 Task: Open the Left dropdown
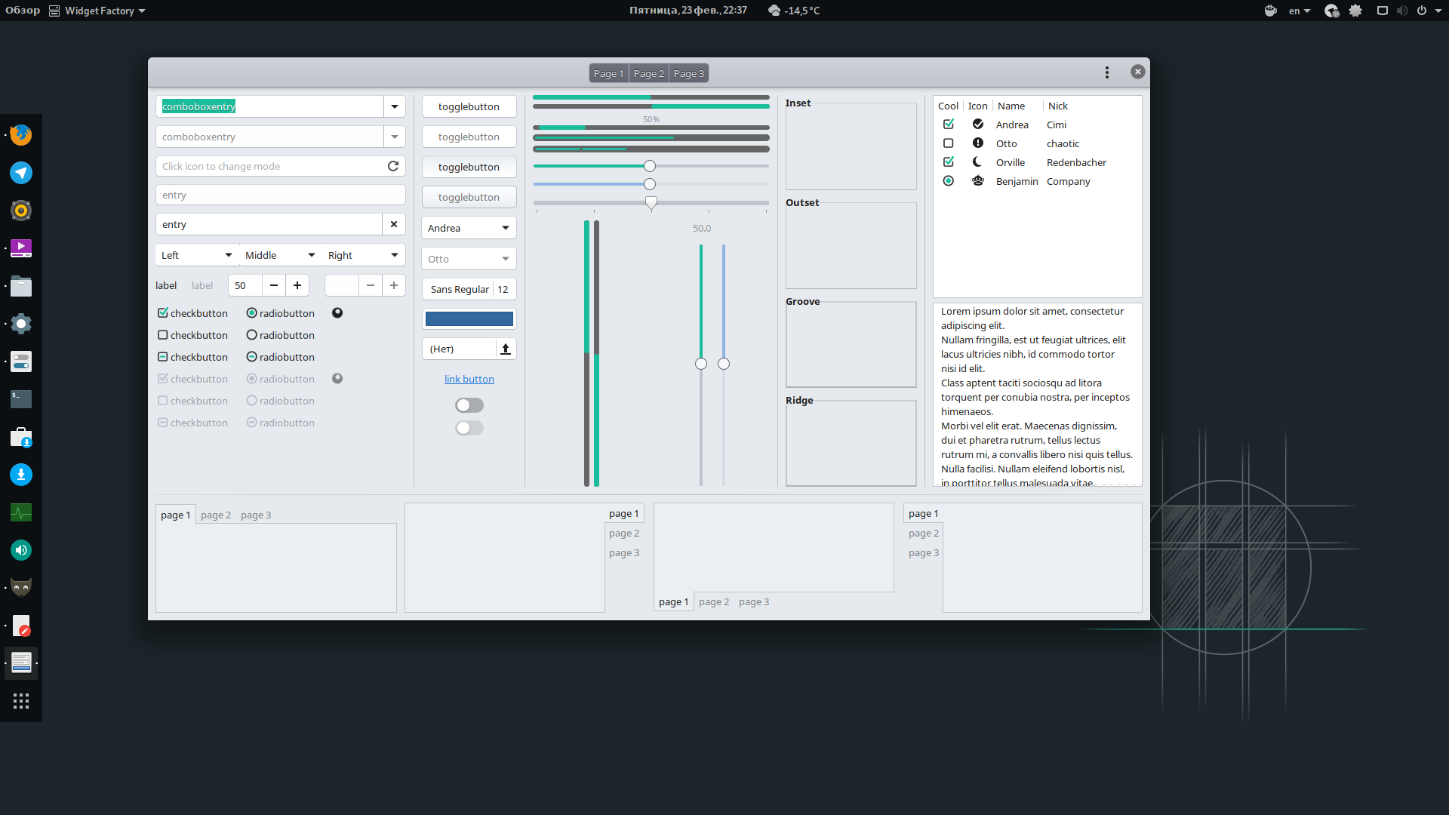pyautogui.click(x=197, y=255)
